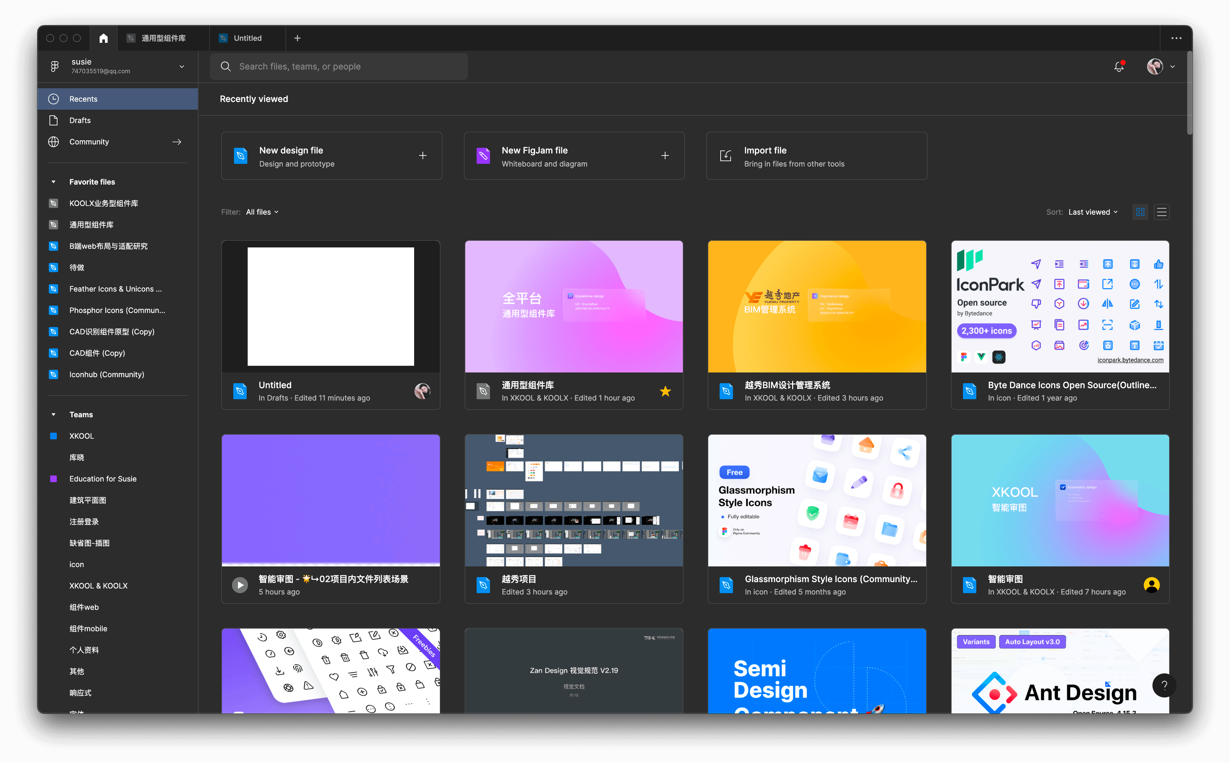The height and width of the screenshot is (763, 1230).
Task: Click plus icon on New design file
Action: [x=422, y=156]
